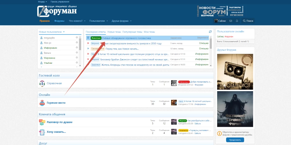
Task: Switch to Новые темы tab
Action: click(x=114, y=32)
